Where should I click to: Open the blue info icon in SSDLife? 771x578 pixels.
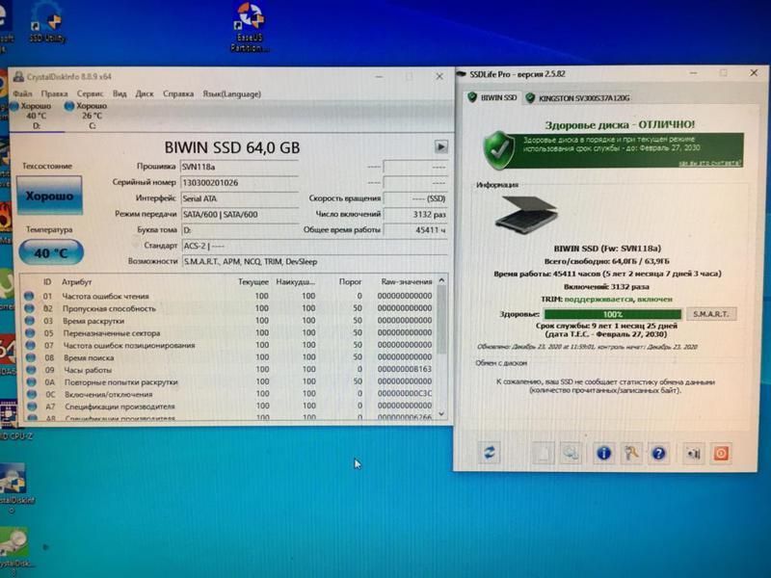click(x=604, y=452)
